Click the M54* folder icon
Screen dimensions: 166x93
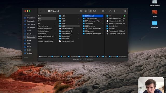click(x=60, y=24)
